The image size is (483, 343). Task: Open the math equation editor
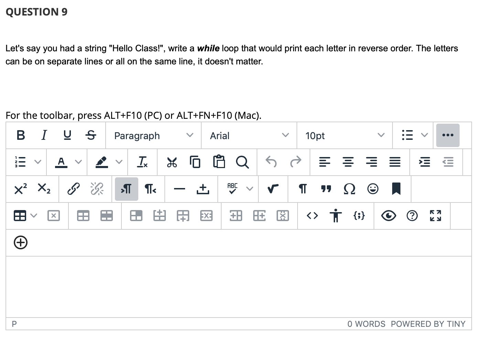[272, 189]
